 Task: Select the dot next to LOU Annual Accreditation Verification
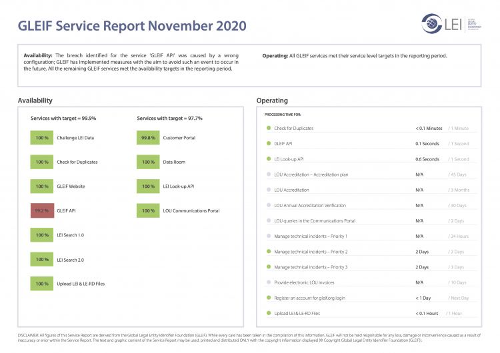coord(268,205)
